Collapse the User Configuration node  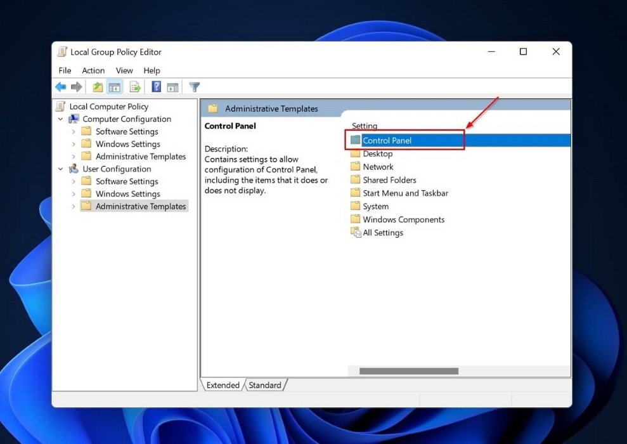pos(61,169)
